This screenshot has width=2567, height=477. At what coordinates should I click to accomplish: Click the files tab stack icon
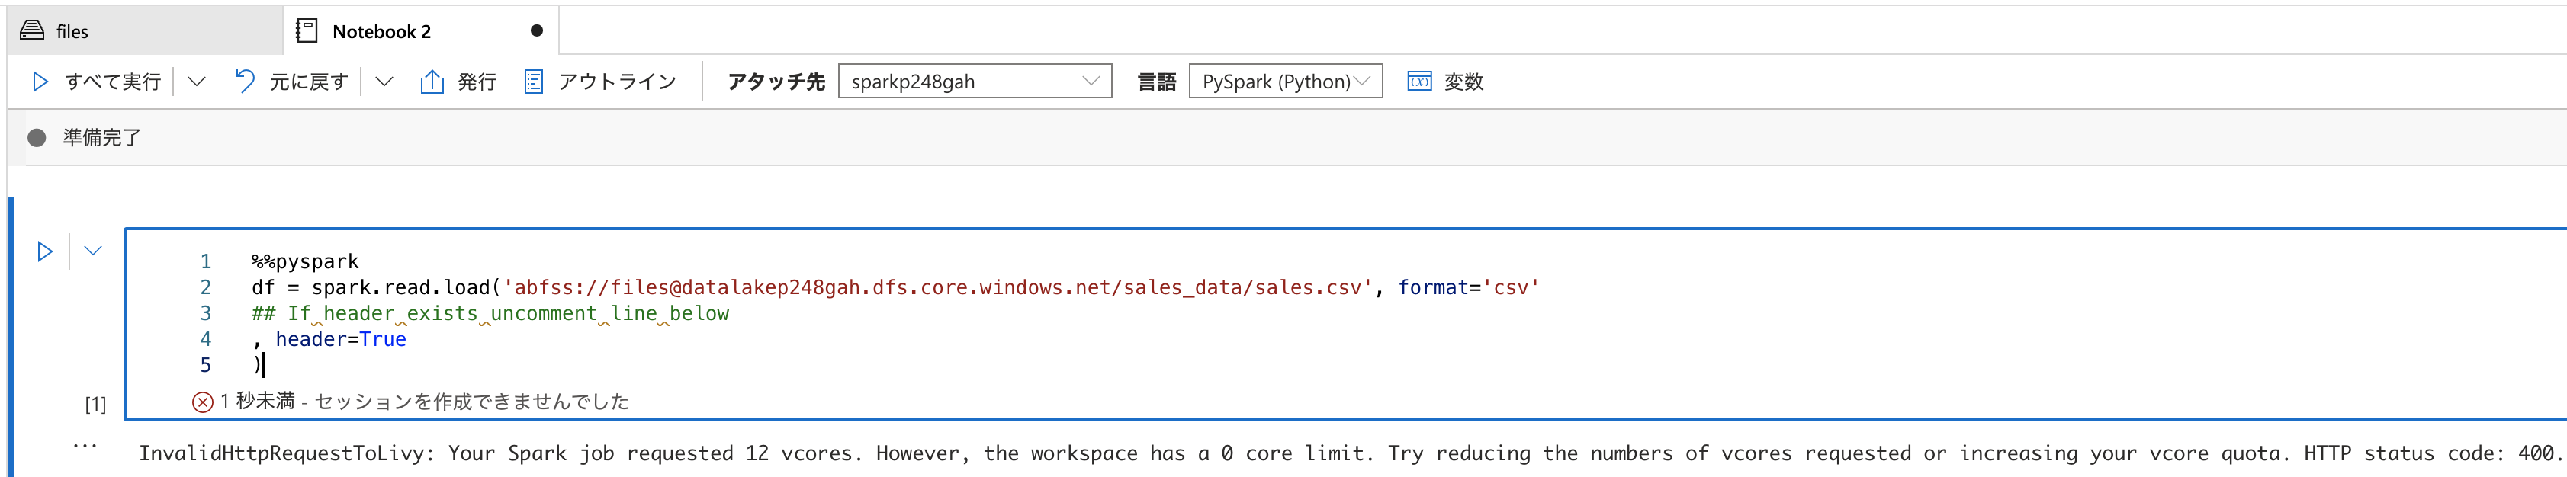(x=32, y=31)
